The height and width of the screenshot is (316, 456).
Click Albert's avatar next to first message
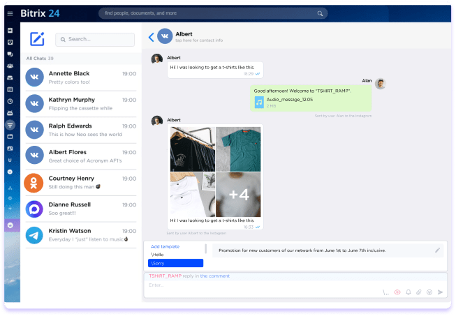click(x=156, y=59)
